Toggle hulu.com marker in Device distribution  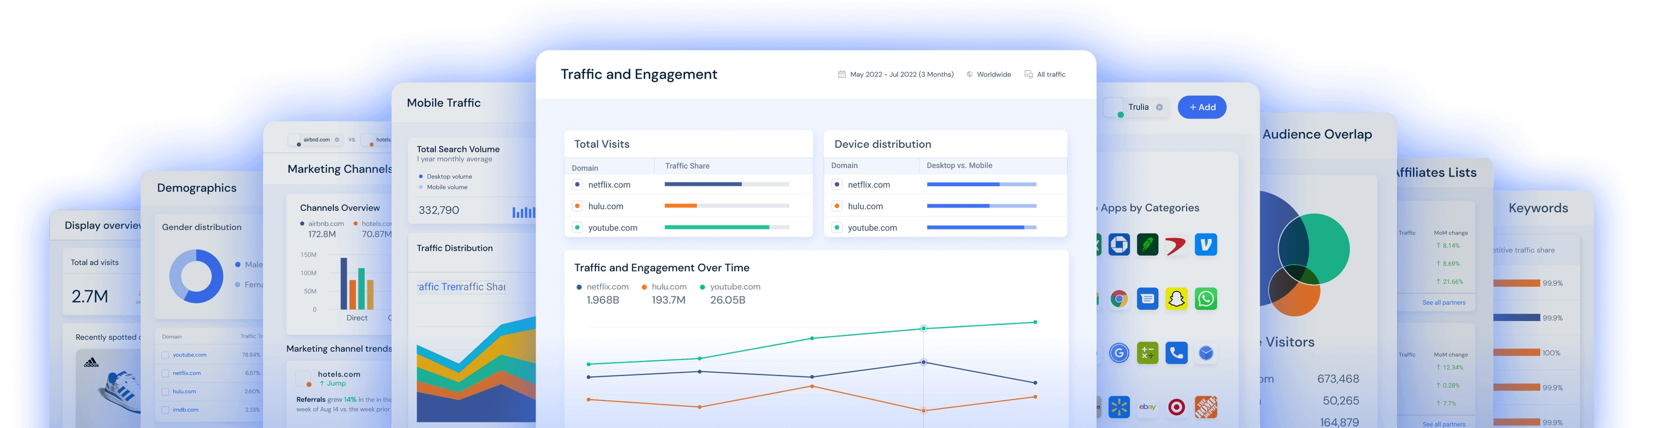coord(837,206)
